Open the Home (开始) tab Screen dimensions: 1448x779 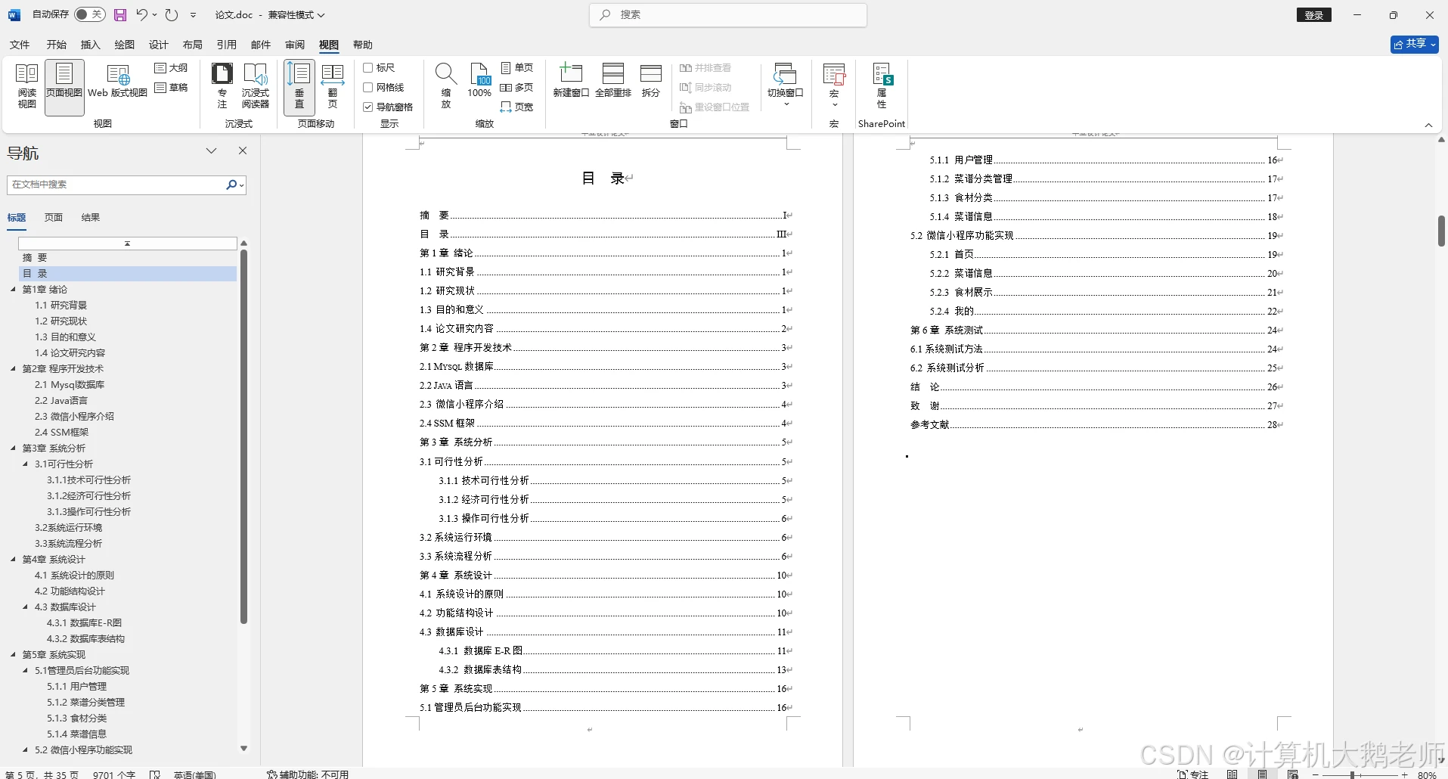(x=57, y=45)
